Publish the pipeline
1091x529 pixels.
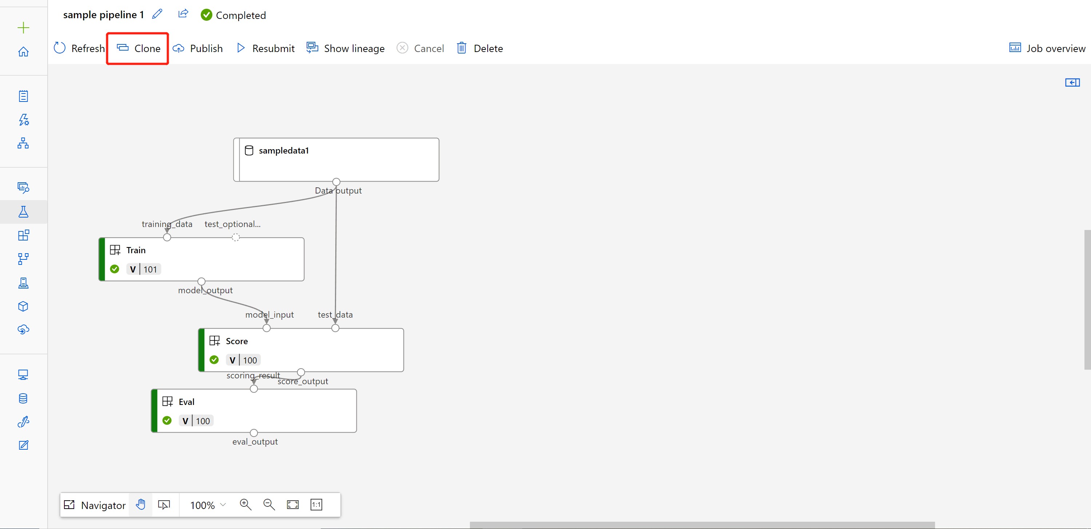tap(198, 48)
